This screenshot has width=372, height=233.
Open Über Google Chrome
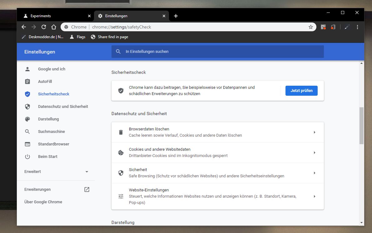[43, 202]
